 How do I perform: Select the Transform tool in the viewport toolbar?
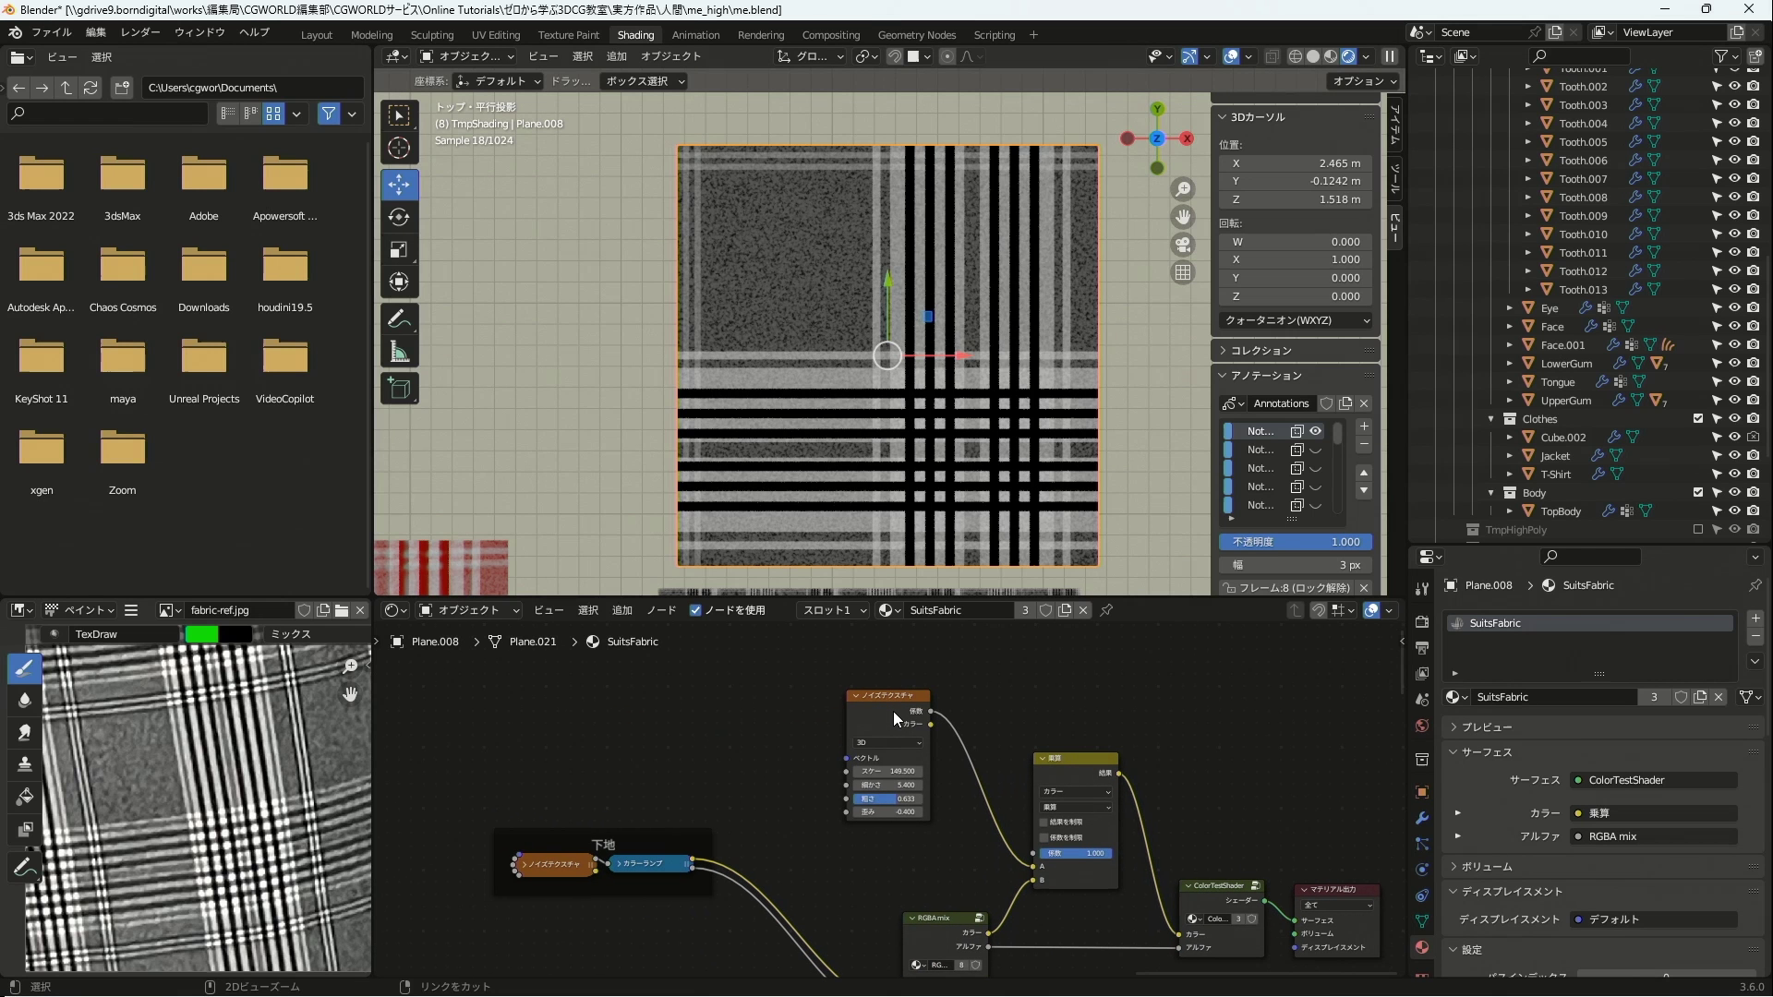click(399, 282)
